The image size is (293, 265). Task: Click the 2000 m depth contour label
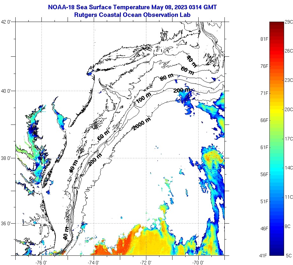(x=142, y=124)
